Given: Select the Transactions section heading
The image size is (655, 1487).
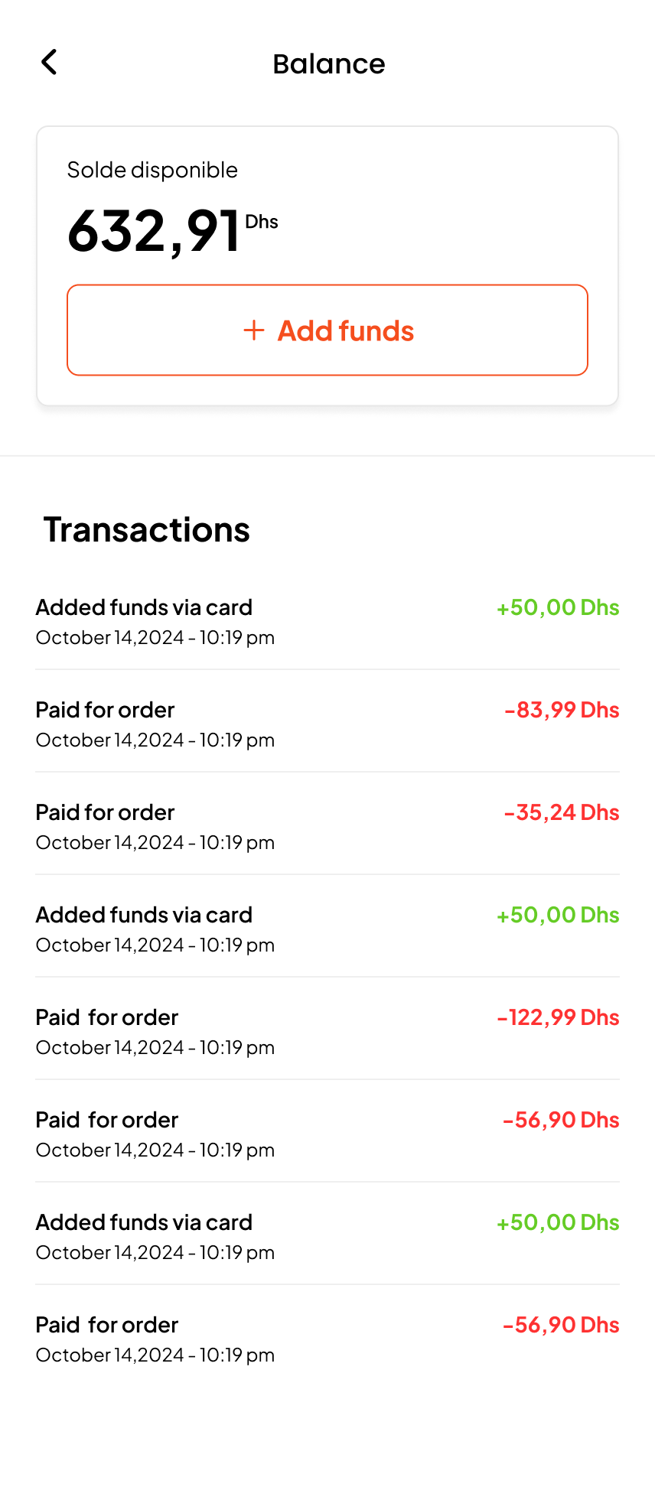Looking at the screenshot, I should [147, 529].
